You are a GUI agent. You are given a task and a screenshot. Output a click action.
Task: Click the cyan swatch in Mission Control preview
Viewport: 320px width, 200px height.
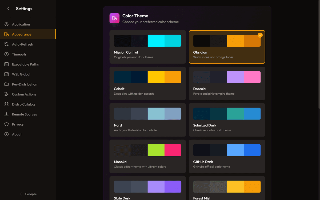pos(156,41)
